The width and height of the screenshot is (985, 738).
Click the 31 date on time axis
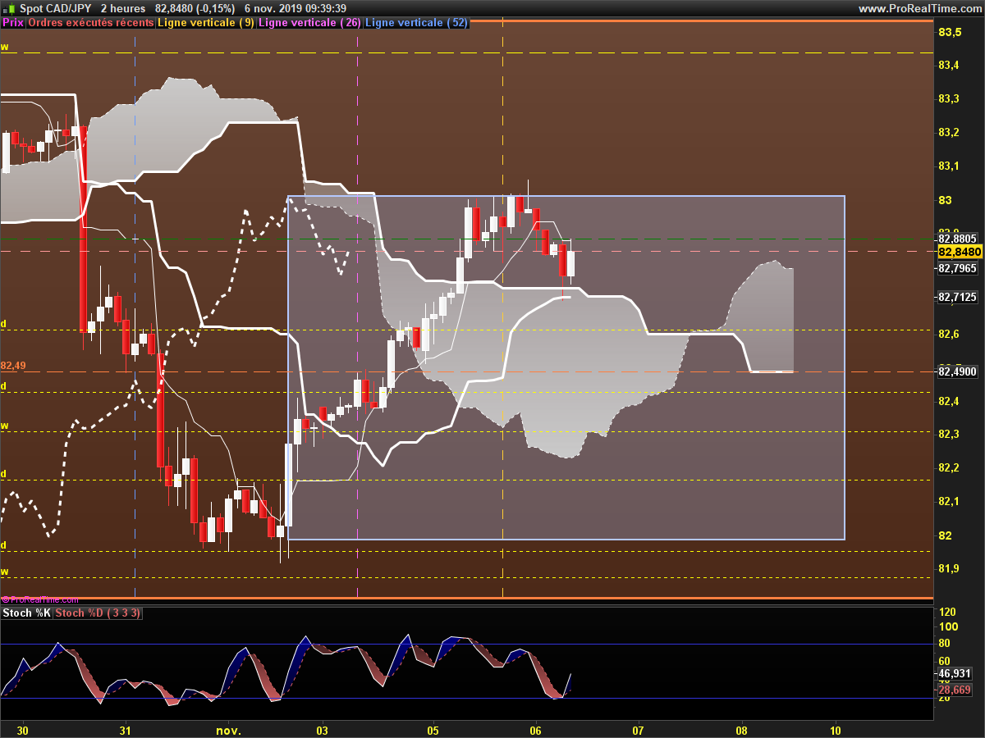126,731
